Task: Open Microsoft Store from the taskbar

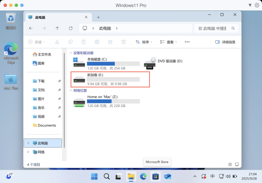Action: coord(155,176)
